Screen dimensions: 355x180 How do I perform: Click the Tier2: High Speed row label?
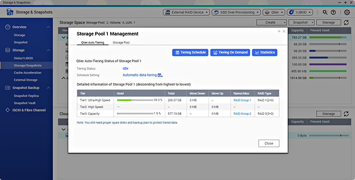click(x=92, y=107)
